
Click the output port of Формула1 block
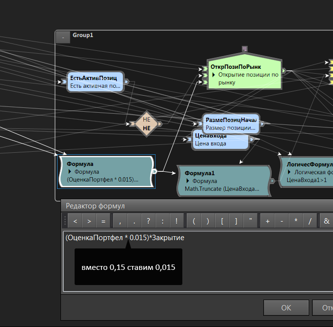(273, 181)
